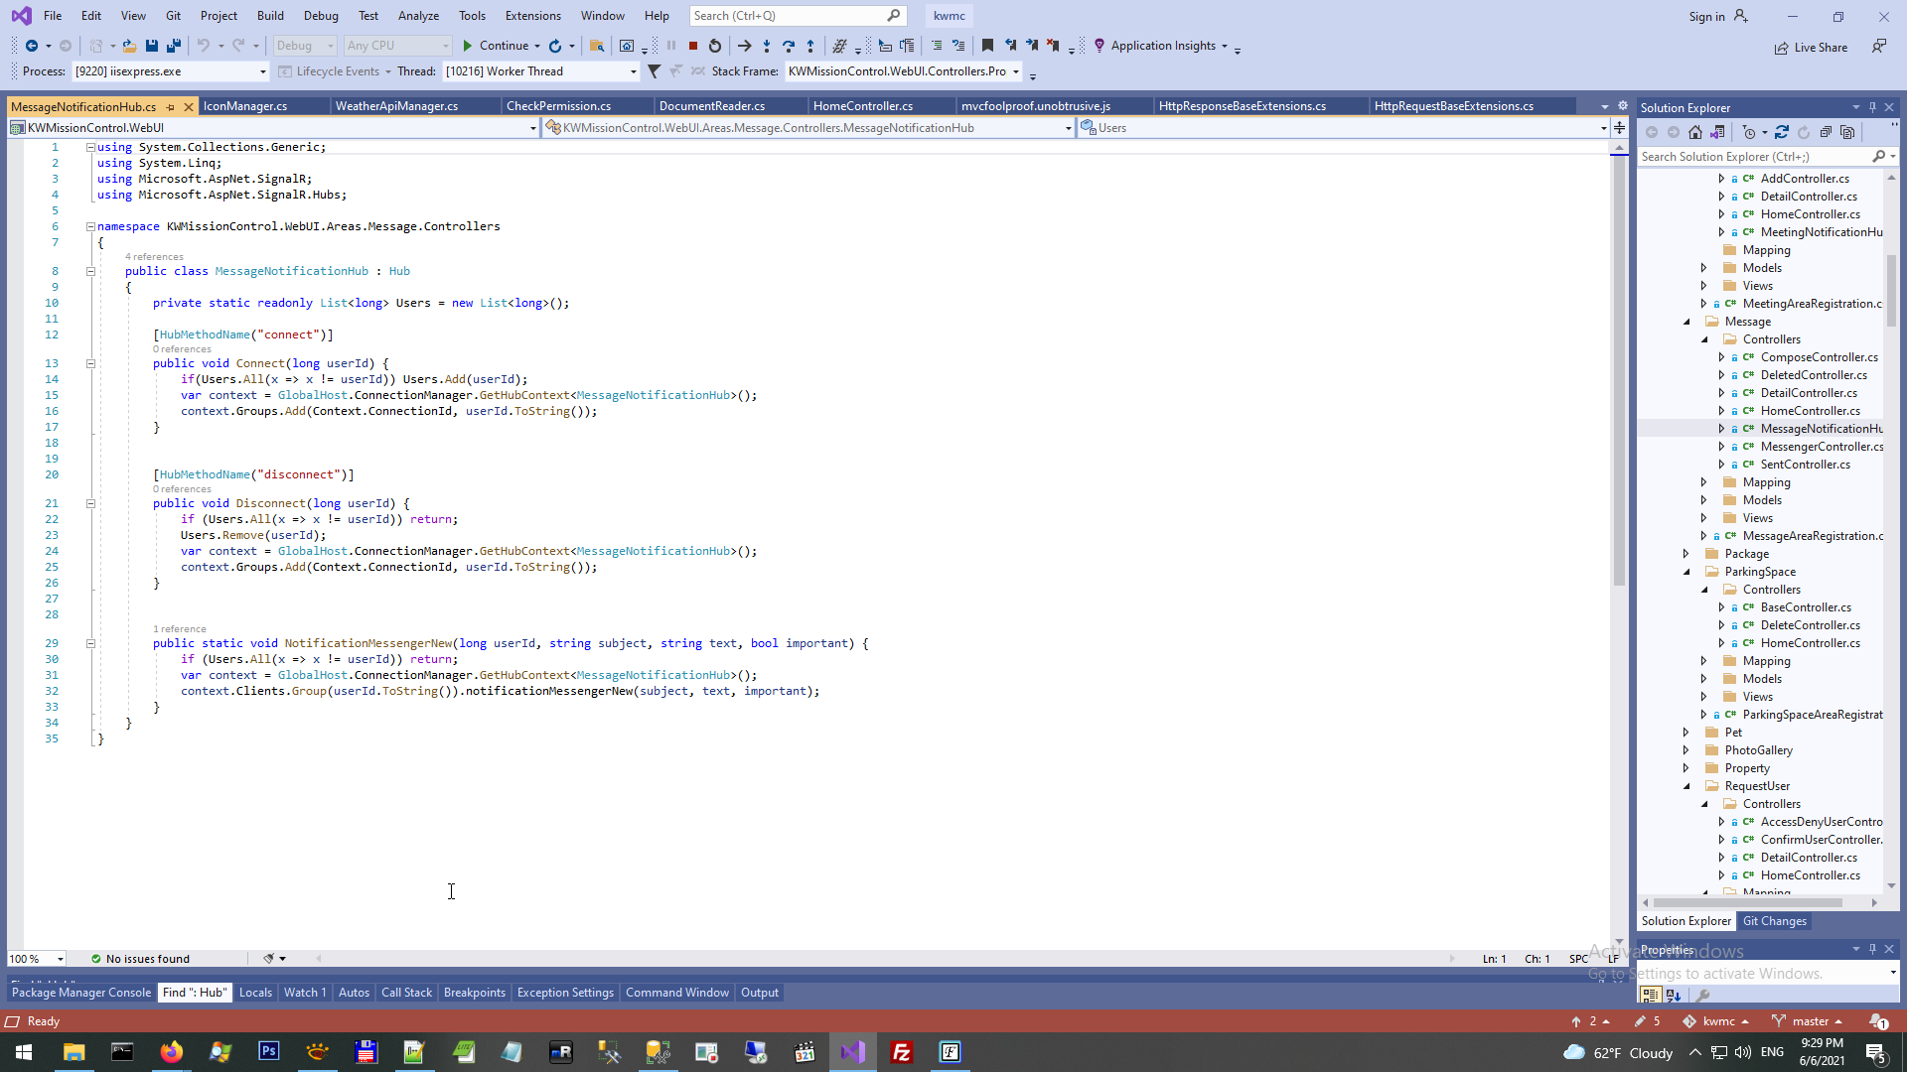This screenshot has width=1907, height=1072.
Task: Open the Debug menu
Action: [321, 16]
